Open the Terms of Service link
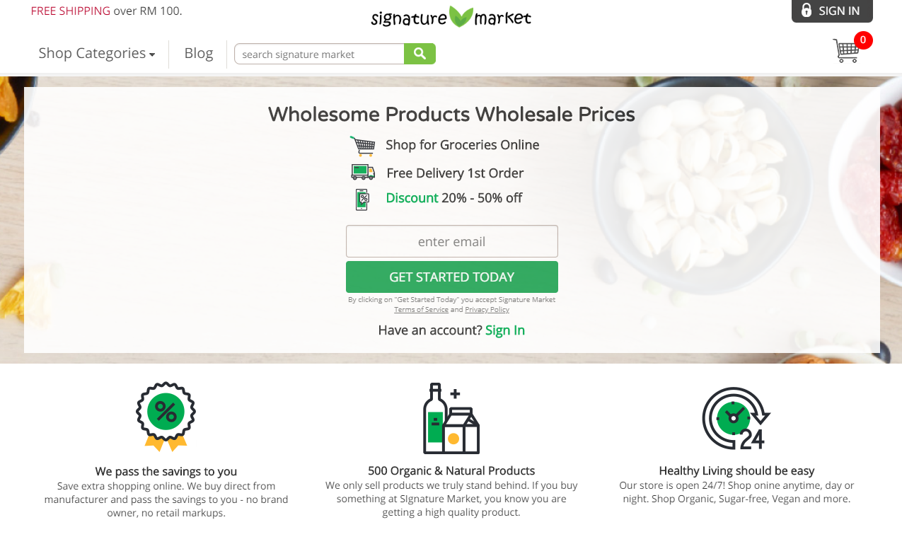 421,309
